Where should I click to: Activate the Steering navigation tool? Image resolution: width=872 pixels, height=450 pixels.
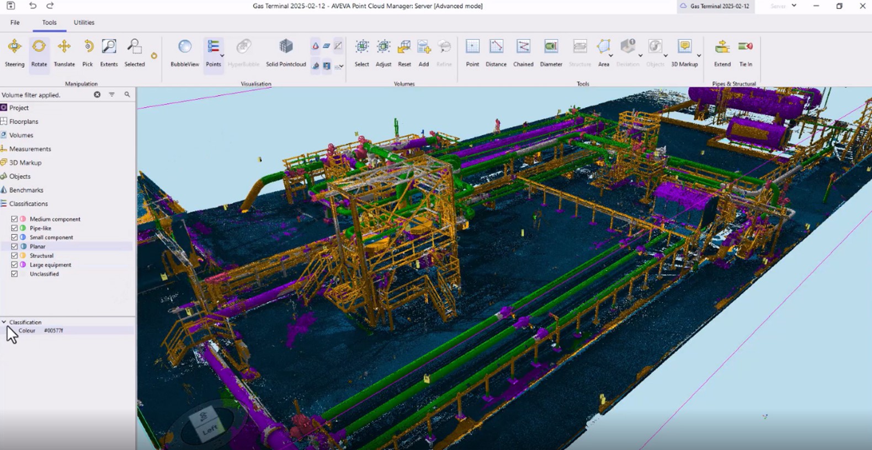14,53
